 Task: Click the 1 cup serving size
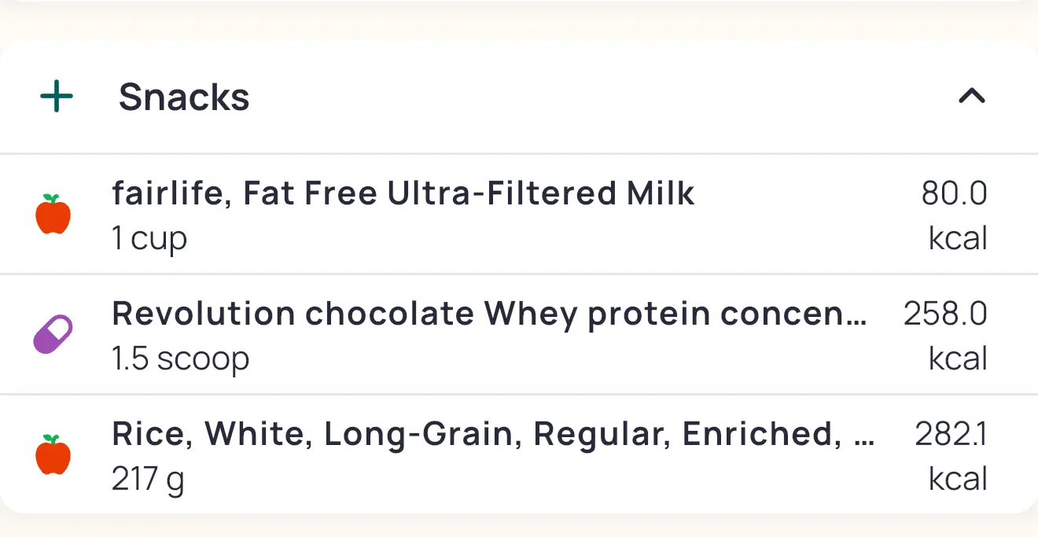point(149,238)
